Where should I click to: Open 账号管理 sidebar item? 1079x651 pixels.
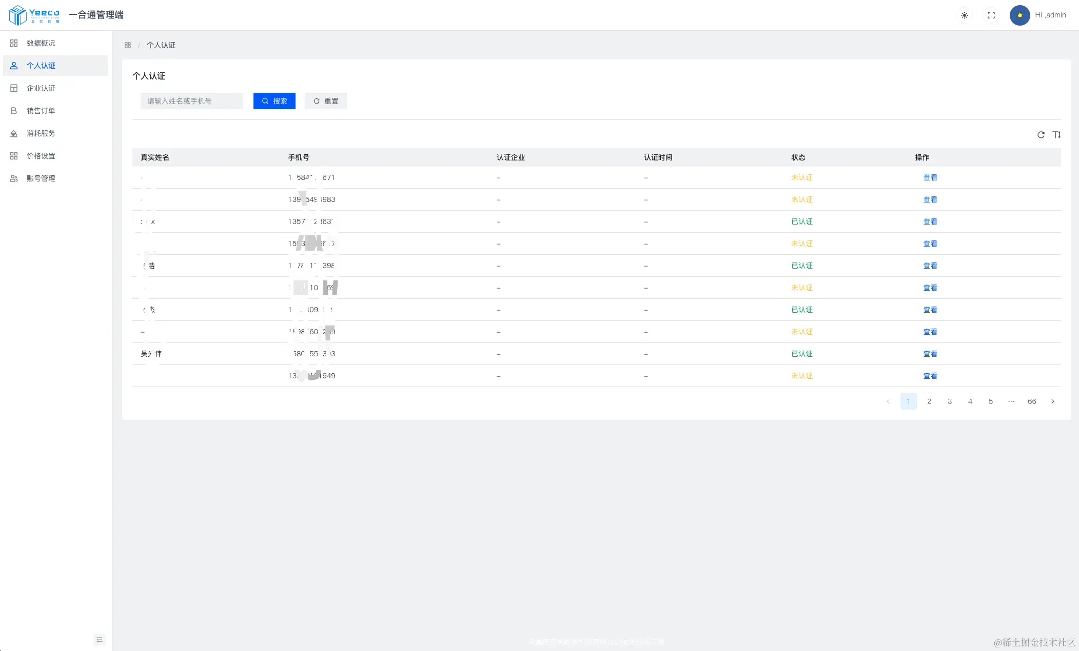(41, 178)
